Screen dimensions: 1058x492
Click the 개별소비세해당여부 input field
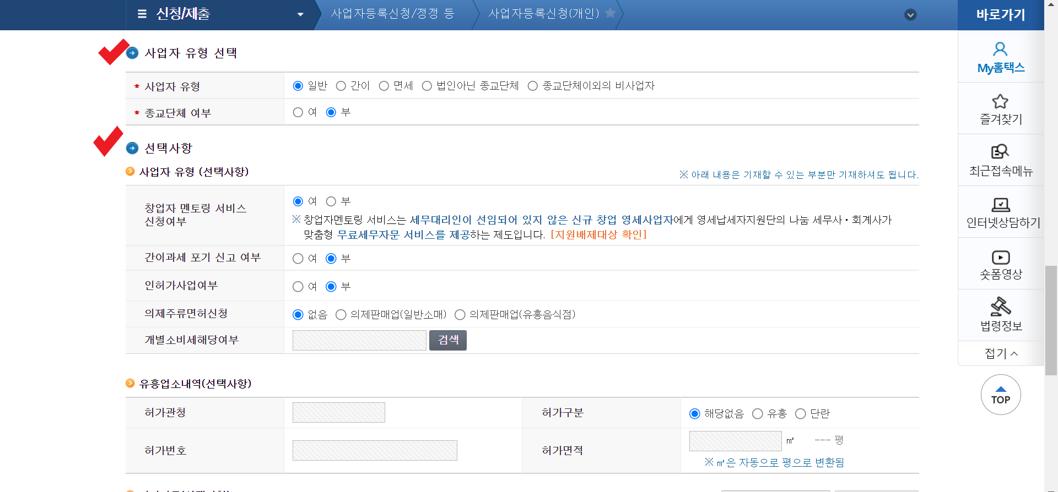[359, 340]
